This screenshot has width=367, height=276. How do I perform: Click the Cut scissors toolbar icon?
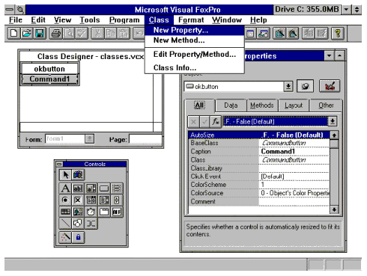98,34
